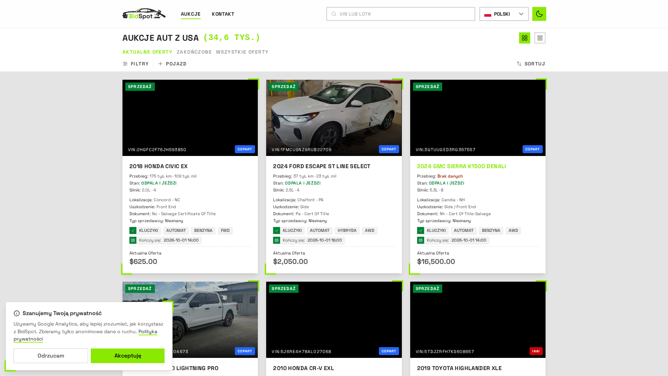The image size is (668, 376).
Task: Open the 2024 Ford Escape ST Line Select title
Action: tap(321, 166)
